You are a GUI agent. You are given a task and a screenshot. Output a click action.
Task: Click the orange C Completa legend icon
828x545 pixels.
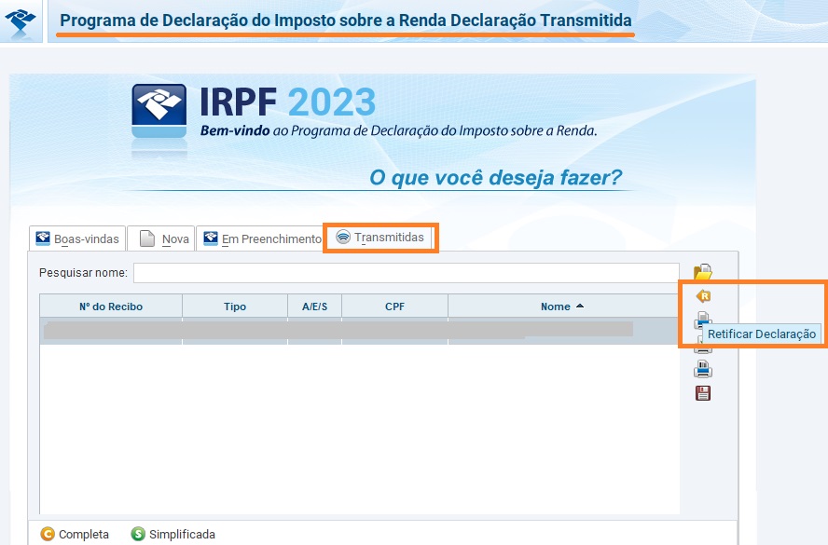point(48,534)
